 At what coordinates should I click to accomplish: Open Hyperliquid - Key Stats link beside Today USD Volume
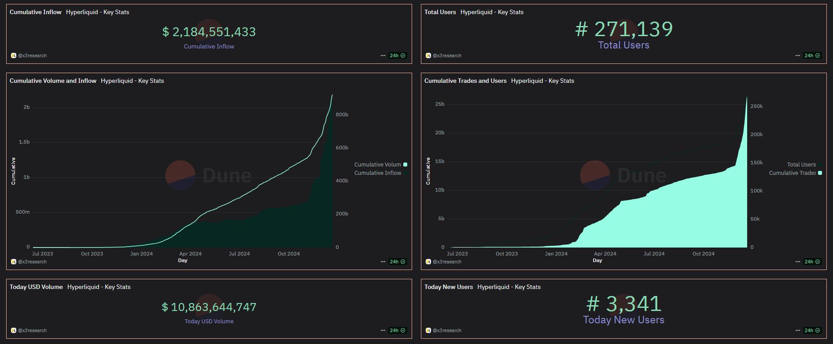[x=99, y=287]
